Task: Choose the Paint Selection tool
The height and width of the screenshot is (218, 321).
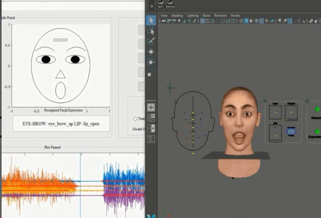Action: tap(151, 41)
